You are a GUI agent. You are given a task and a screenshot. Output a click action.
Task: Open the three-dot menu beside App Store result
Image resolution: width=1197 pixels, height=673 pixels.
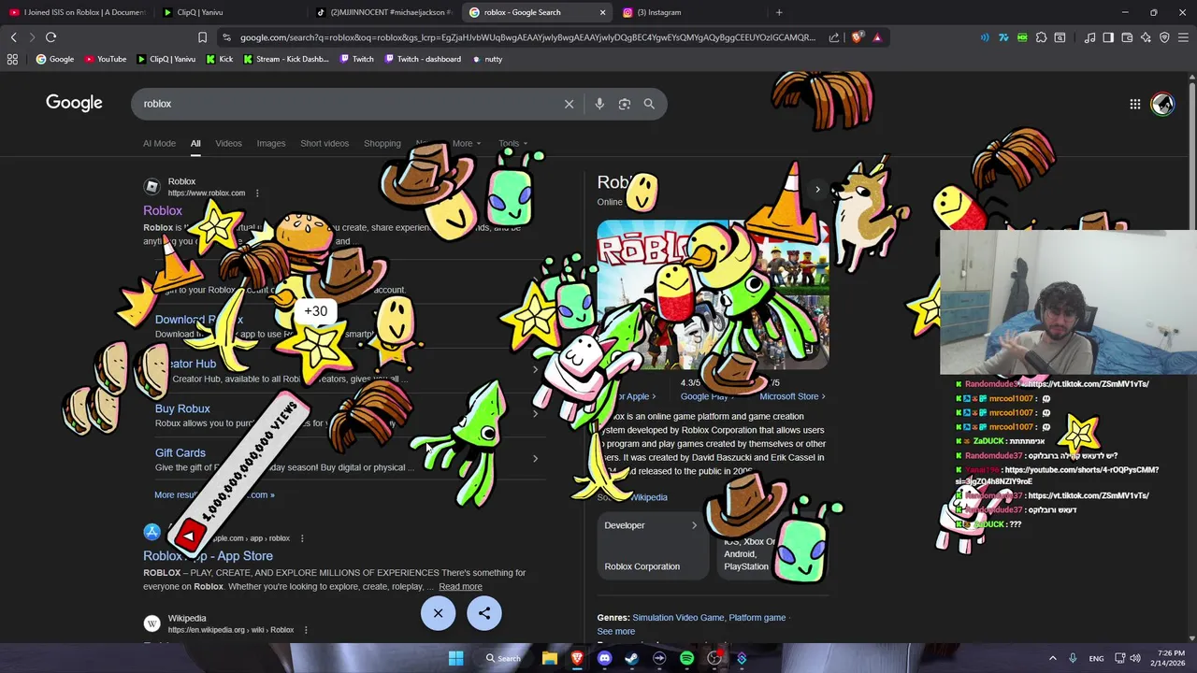point(301,538)
